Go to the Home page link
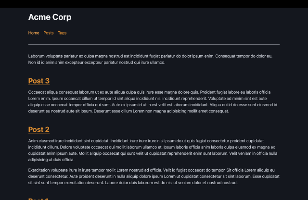 pyautogui.click(x=34, y=33)
